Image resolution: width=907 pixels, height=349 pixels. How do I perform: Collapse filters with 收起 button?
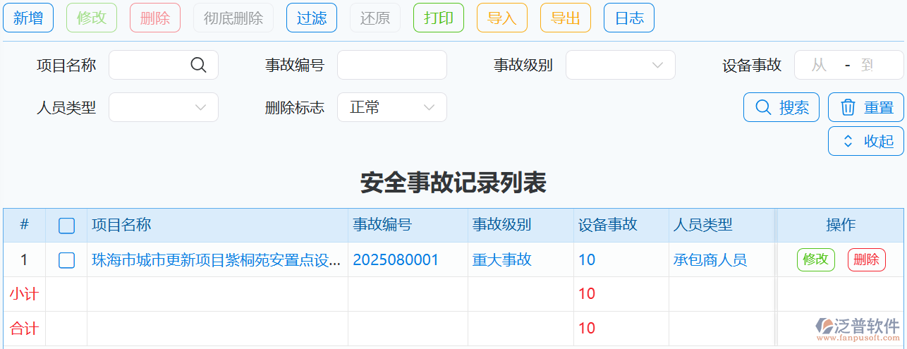click(x=866, y=141)
